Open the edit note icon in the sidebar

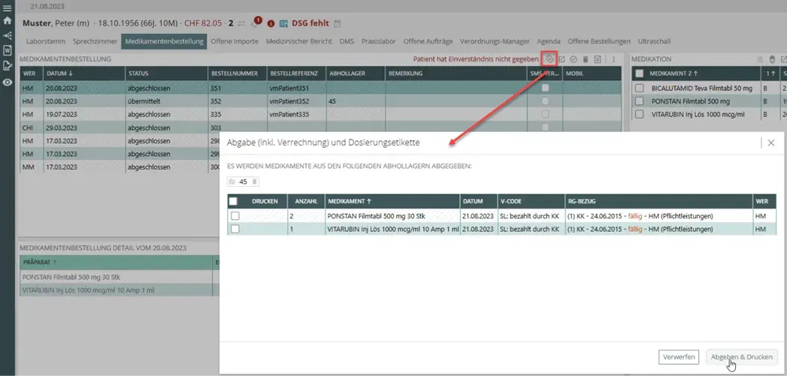coord(7,65)
